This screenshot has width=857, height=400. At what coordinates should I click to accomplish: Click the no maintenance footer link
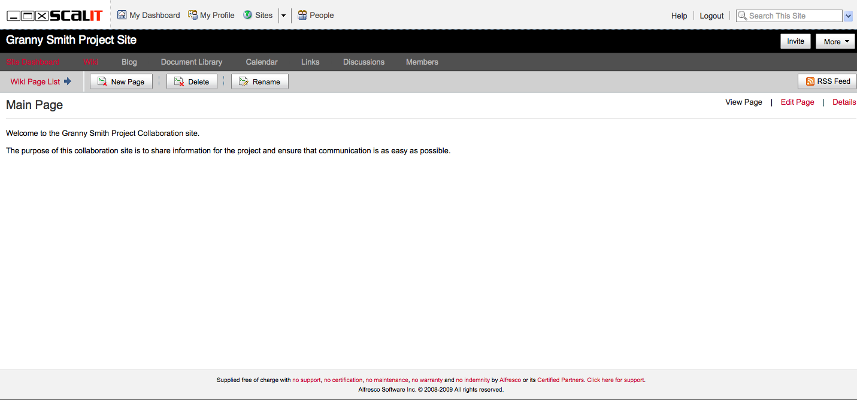click(387, 380)
